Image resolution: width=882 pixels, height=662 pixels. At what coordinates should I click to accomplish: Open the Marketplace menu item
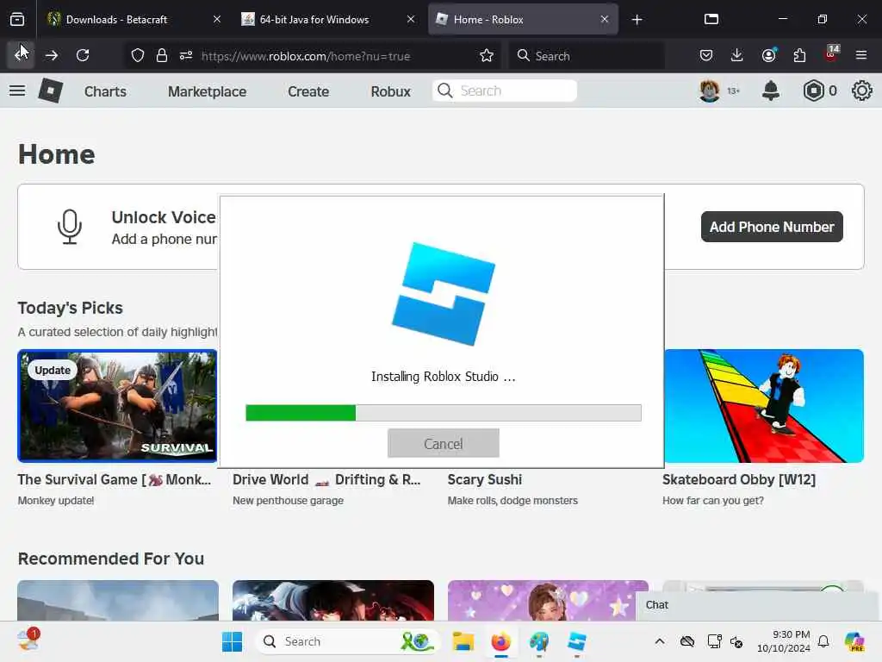(x=207, y=91)
